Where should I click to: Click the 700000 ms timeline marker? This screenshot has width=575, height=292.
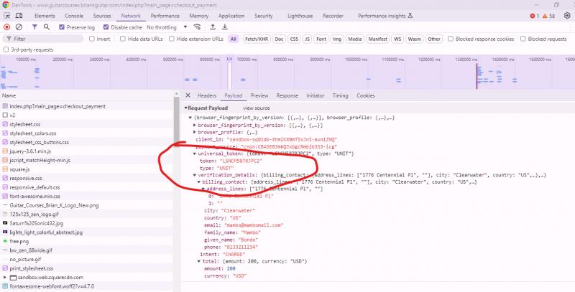pos(246,60)
